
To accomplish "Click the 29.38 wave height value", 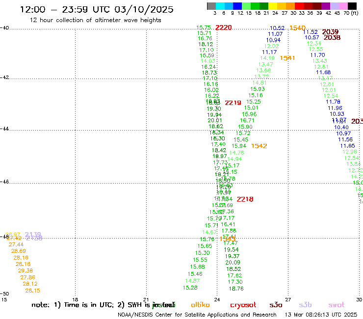I will point(25,270).
